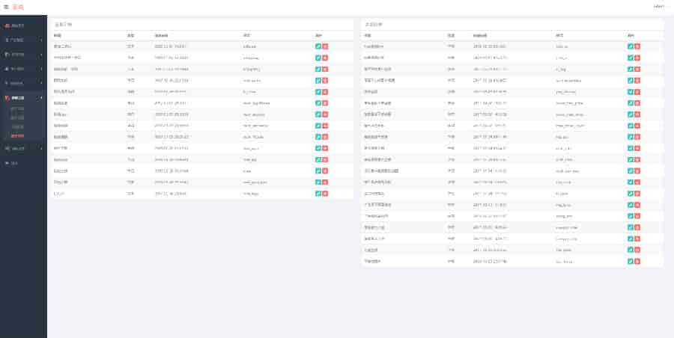Toggle the hamburger menu icon in header
Image resolution: width=674 pixels, height=338 pixels.
click(x=6, y=7)
